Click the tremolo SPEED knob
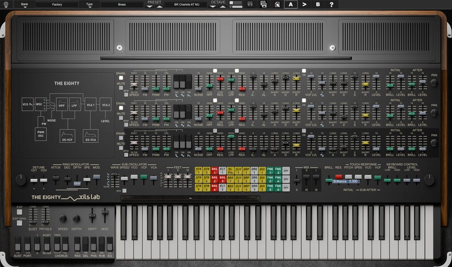452x267 pixels. coord(63,219)
